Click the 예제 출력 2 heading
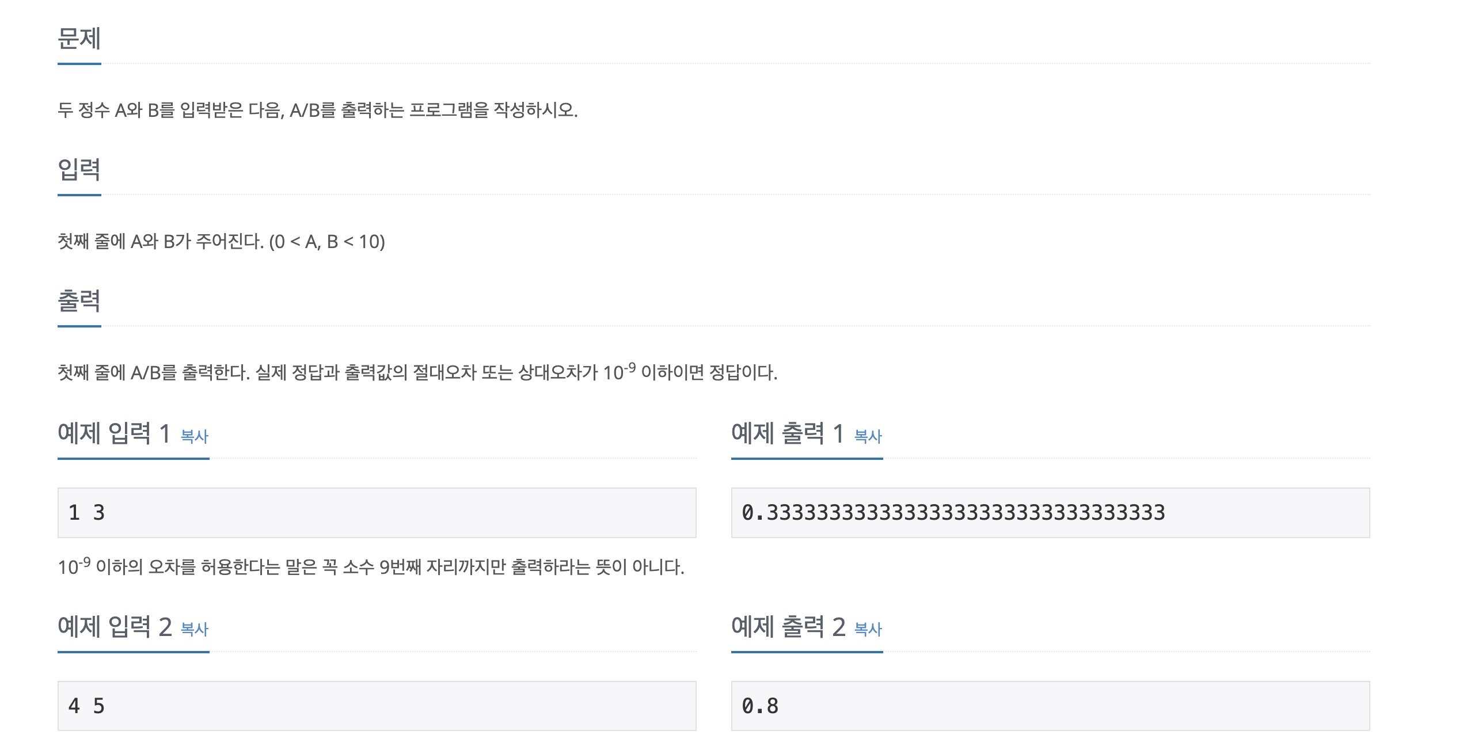 click(x=788, y=626)
